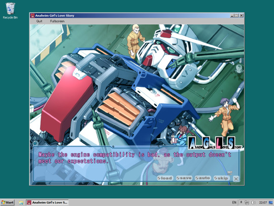Click the network tray icon
Screen dimensions: 274x206
point(247,202)
